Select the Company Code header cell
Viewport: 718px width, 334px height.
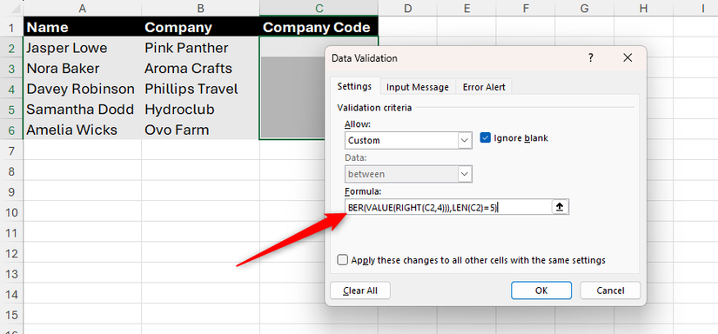[319, 27]
